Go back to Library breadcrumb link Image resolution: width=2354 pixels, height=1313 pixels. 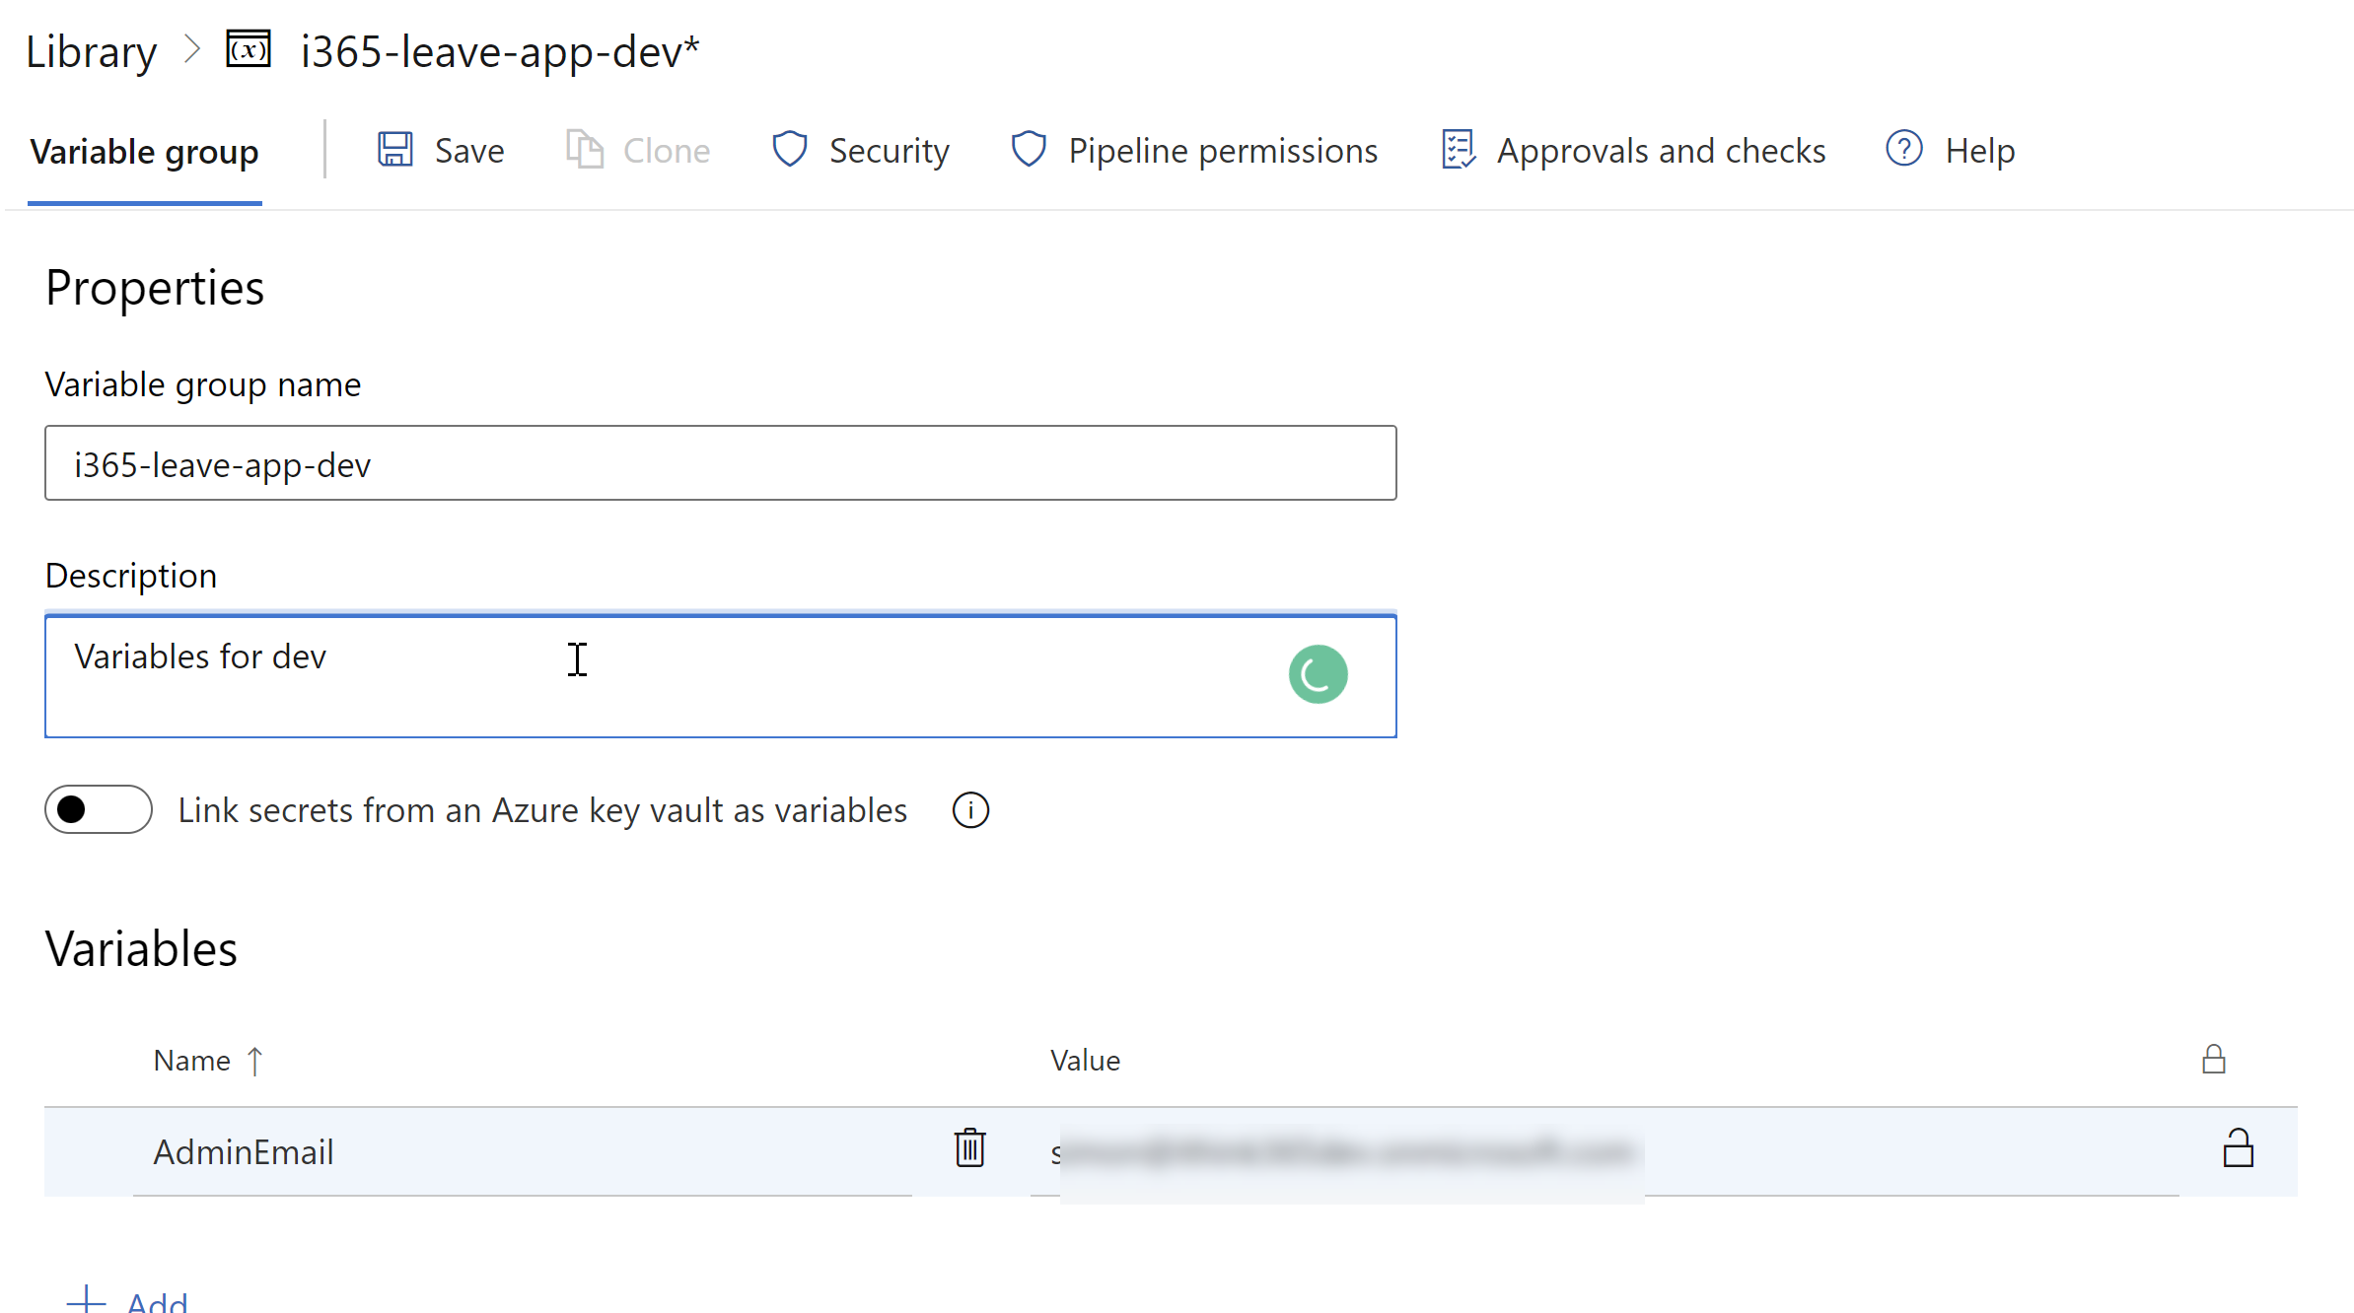pyautogui.click(x=91, y=51)
